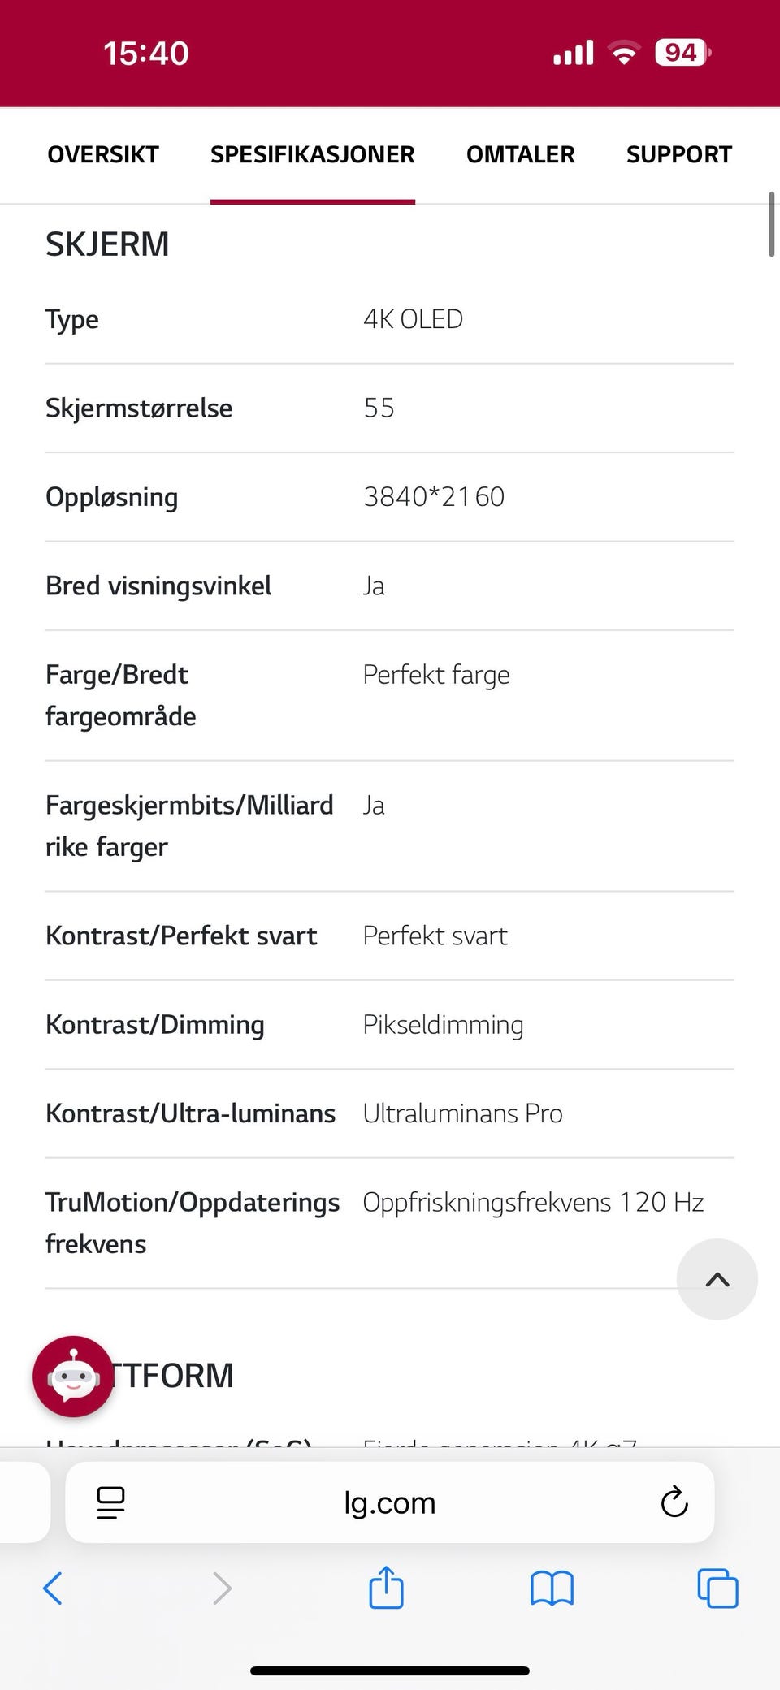Open Safari bookmarks
780x1690 pixels.
pyautogui.click(x=552, y=1588)
